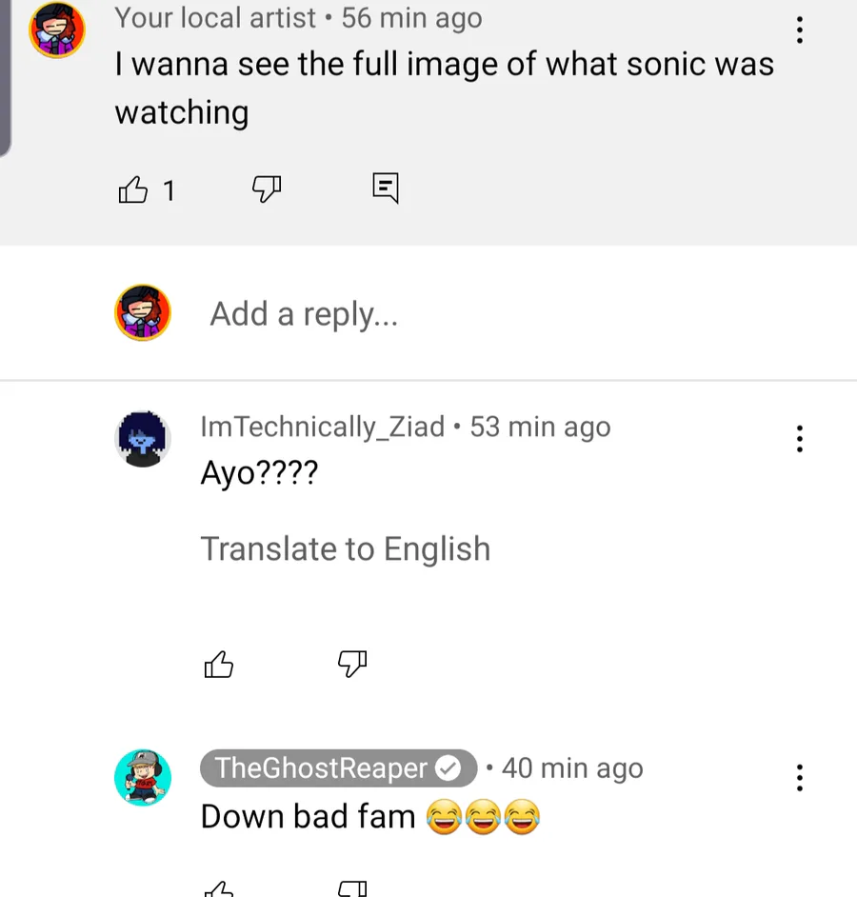Viewport: 857px width, 897px height.
Task: Dislike Your local artist's comment
Action: pos(267,189)
